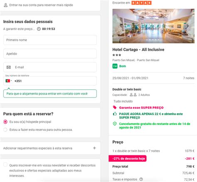
Task: Click the countdown clock icon
Action: pyautogui.click(x=39, y=29)
